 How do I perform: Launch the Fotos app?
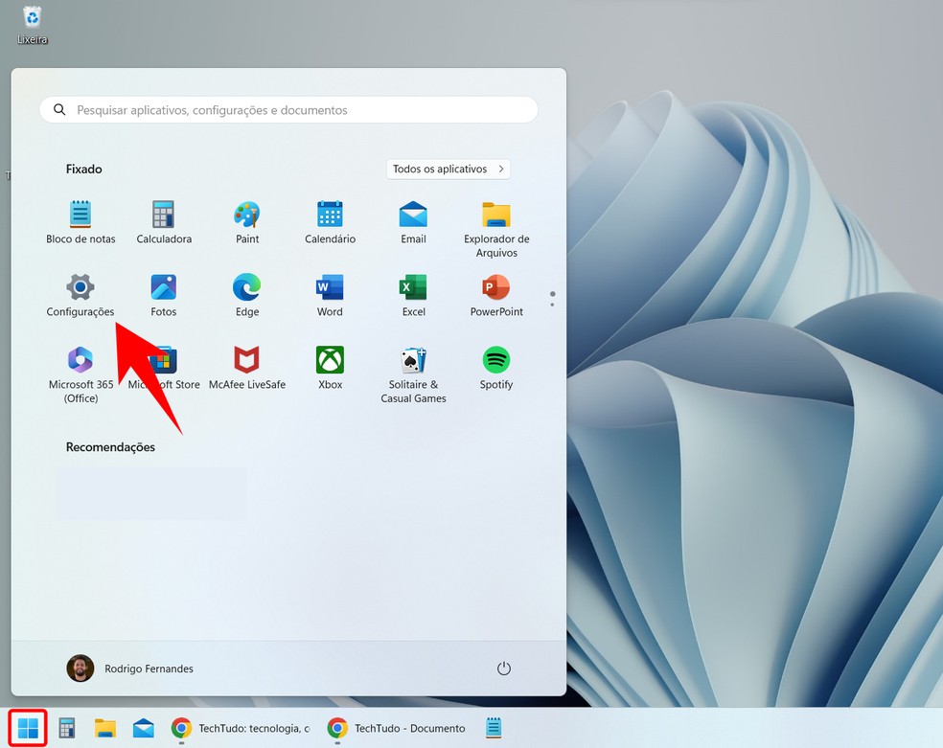coord(164,295)
